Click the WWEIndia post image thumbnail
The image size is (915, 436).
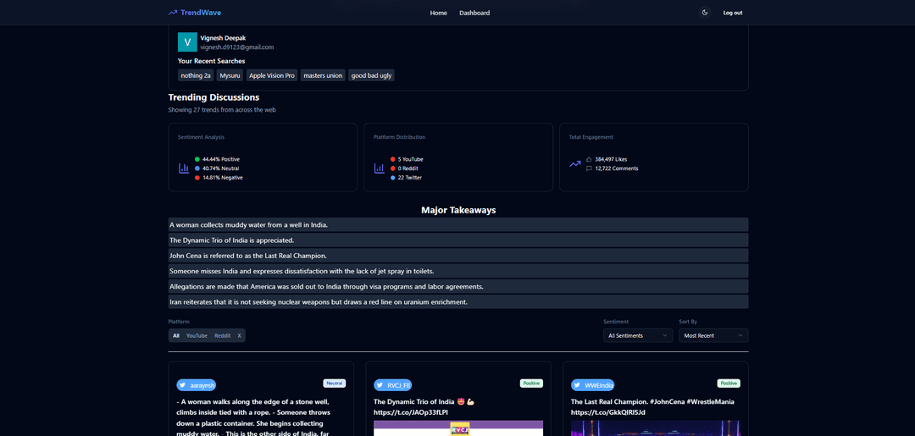click(x=655, y=428)
